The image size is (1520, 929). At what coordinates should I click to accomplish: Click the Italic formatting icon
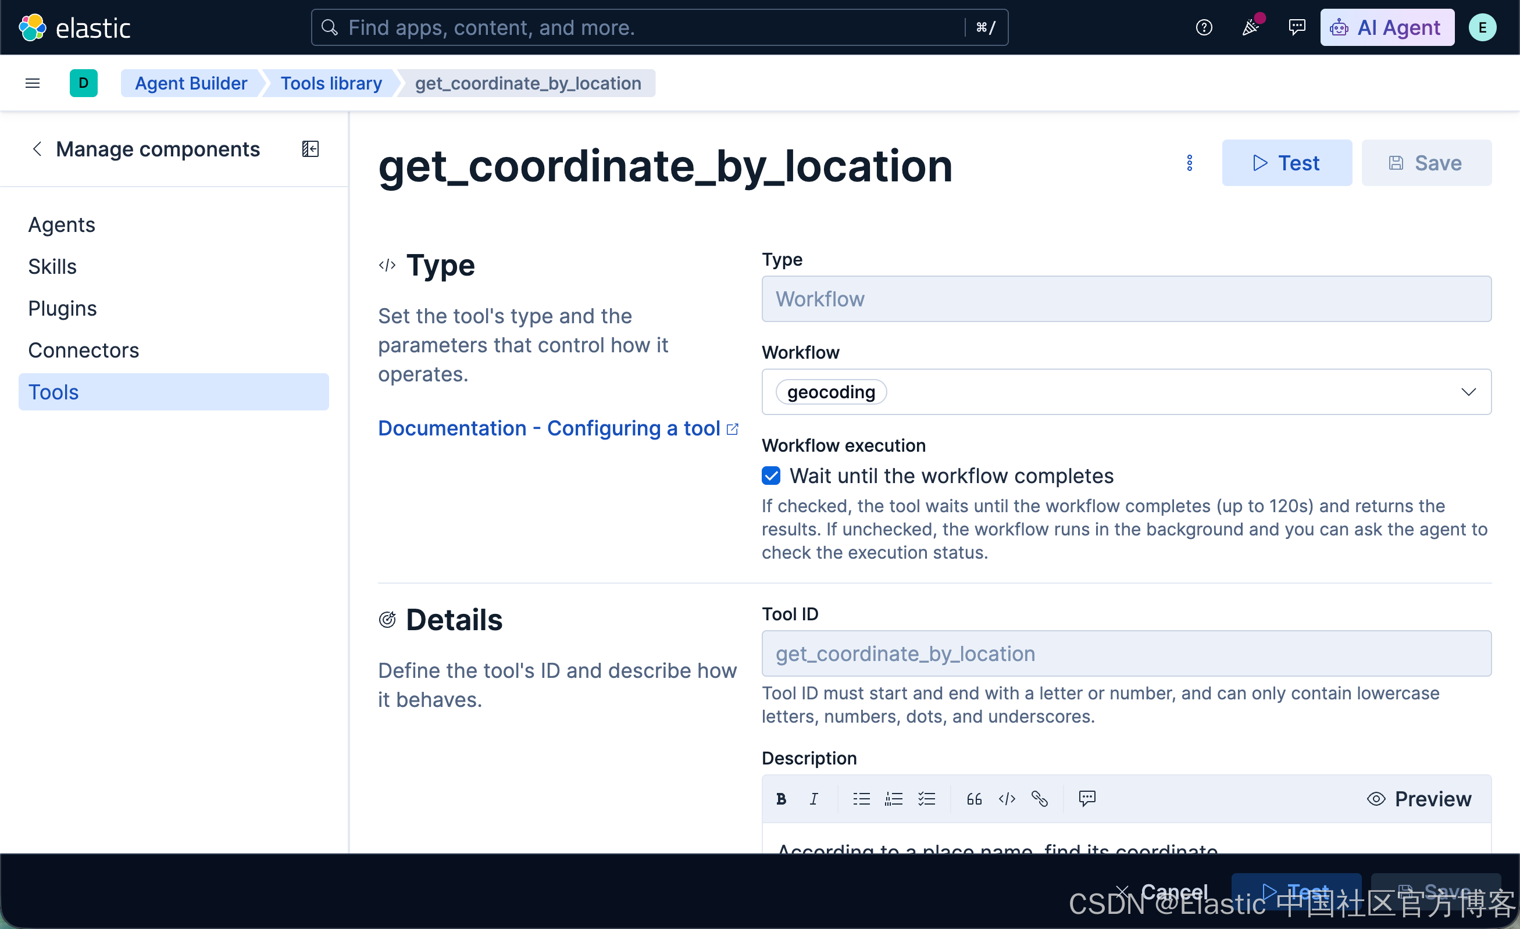click(813, 799)
